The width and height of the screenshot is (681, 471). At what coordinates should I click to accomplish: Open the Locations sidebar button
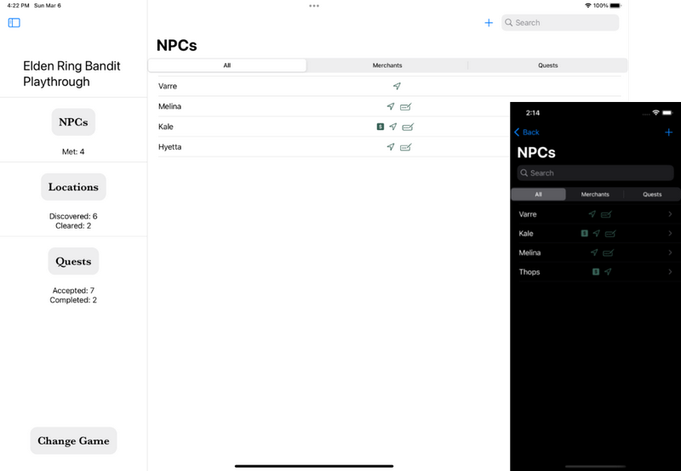(x=73, y=187)
